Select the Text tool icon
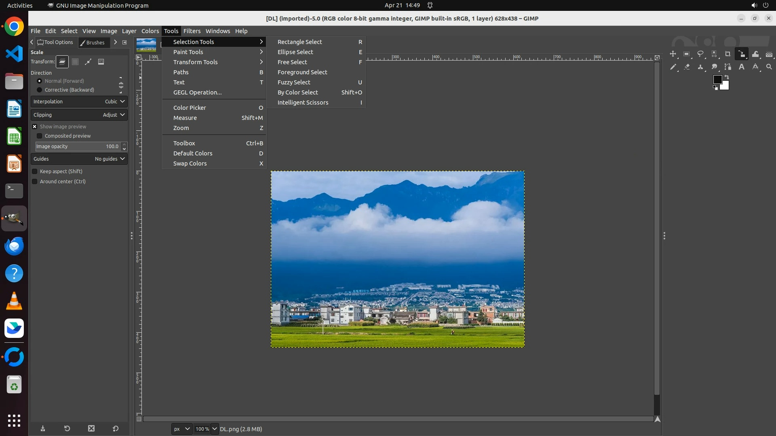This screenshot has width=776, height=436. [742, 67]
